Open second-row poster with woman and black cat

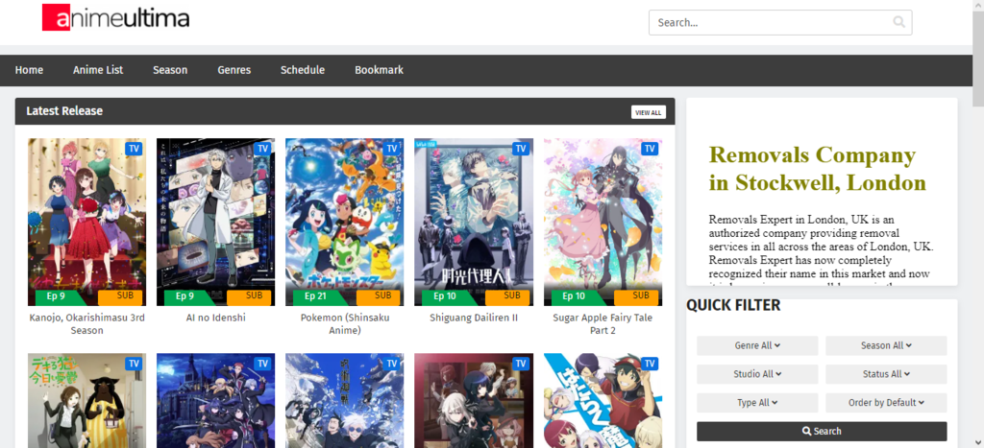pyautogui.click(x=86, y=400)
